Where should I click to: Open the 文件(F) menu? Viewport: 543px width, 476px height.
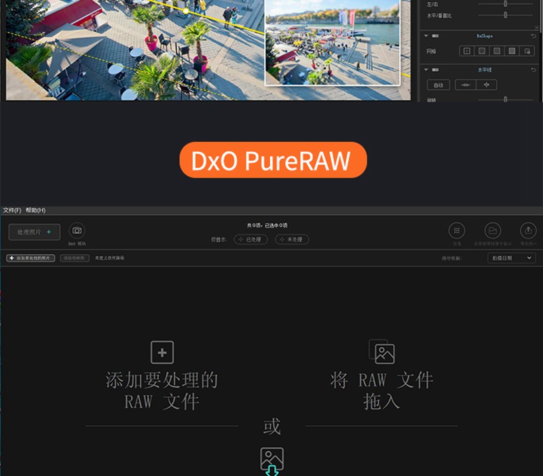click(12, 211)
